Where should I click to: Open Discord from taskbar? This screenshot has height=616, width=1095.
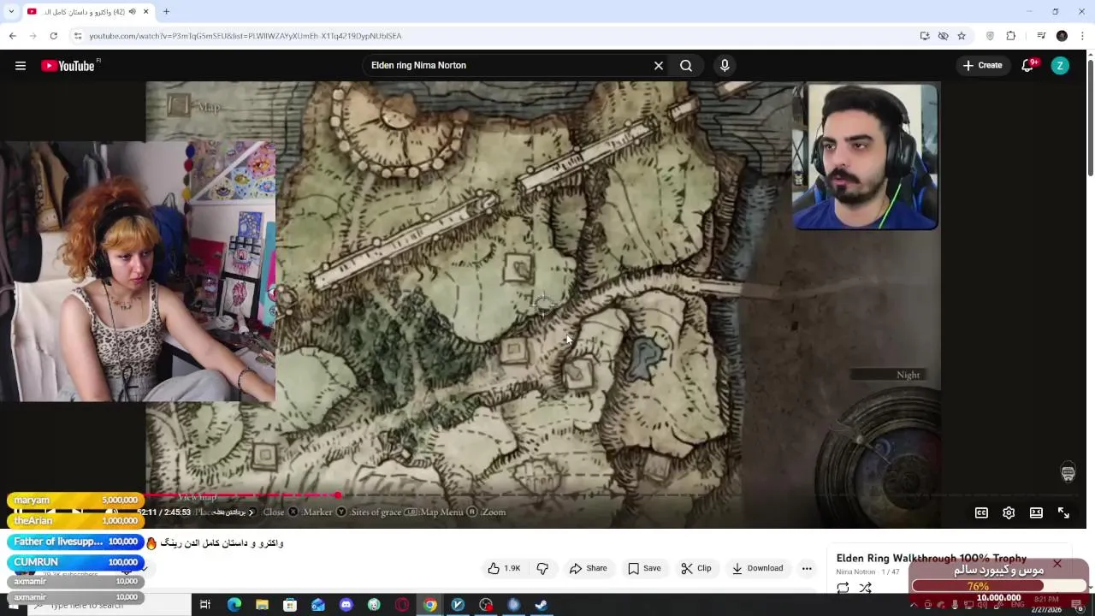tap(346, 605)
